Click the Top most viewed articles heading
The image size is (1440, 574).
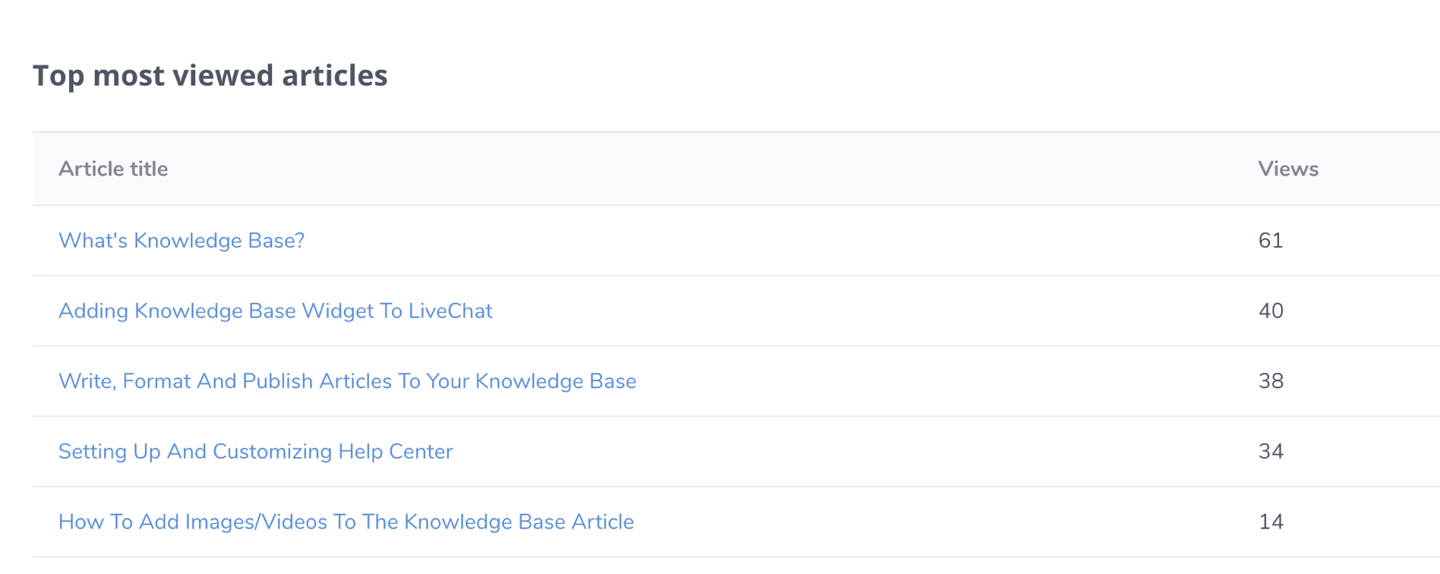[210, 75]
